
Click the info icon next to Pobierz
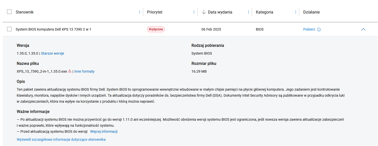[319, 30]
